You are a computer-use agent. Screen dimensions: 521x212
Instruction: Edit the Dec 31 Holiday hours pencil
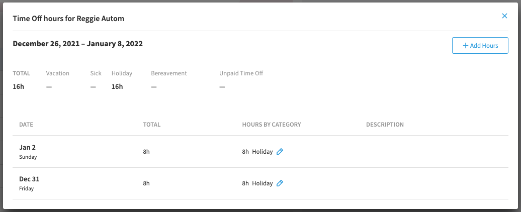(x=280, y=183)
